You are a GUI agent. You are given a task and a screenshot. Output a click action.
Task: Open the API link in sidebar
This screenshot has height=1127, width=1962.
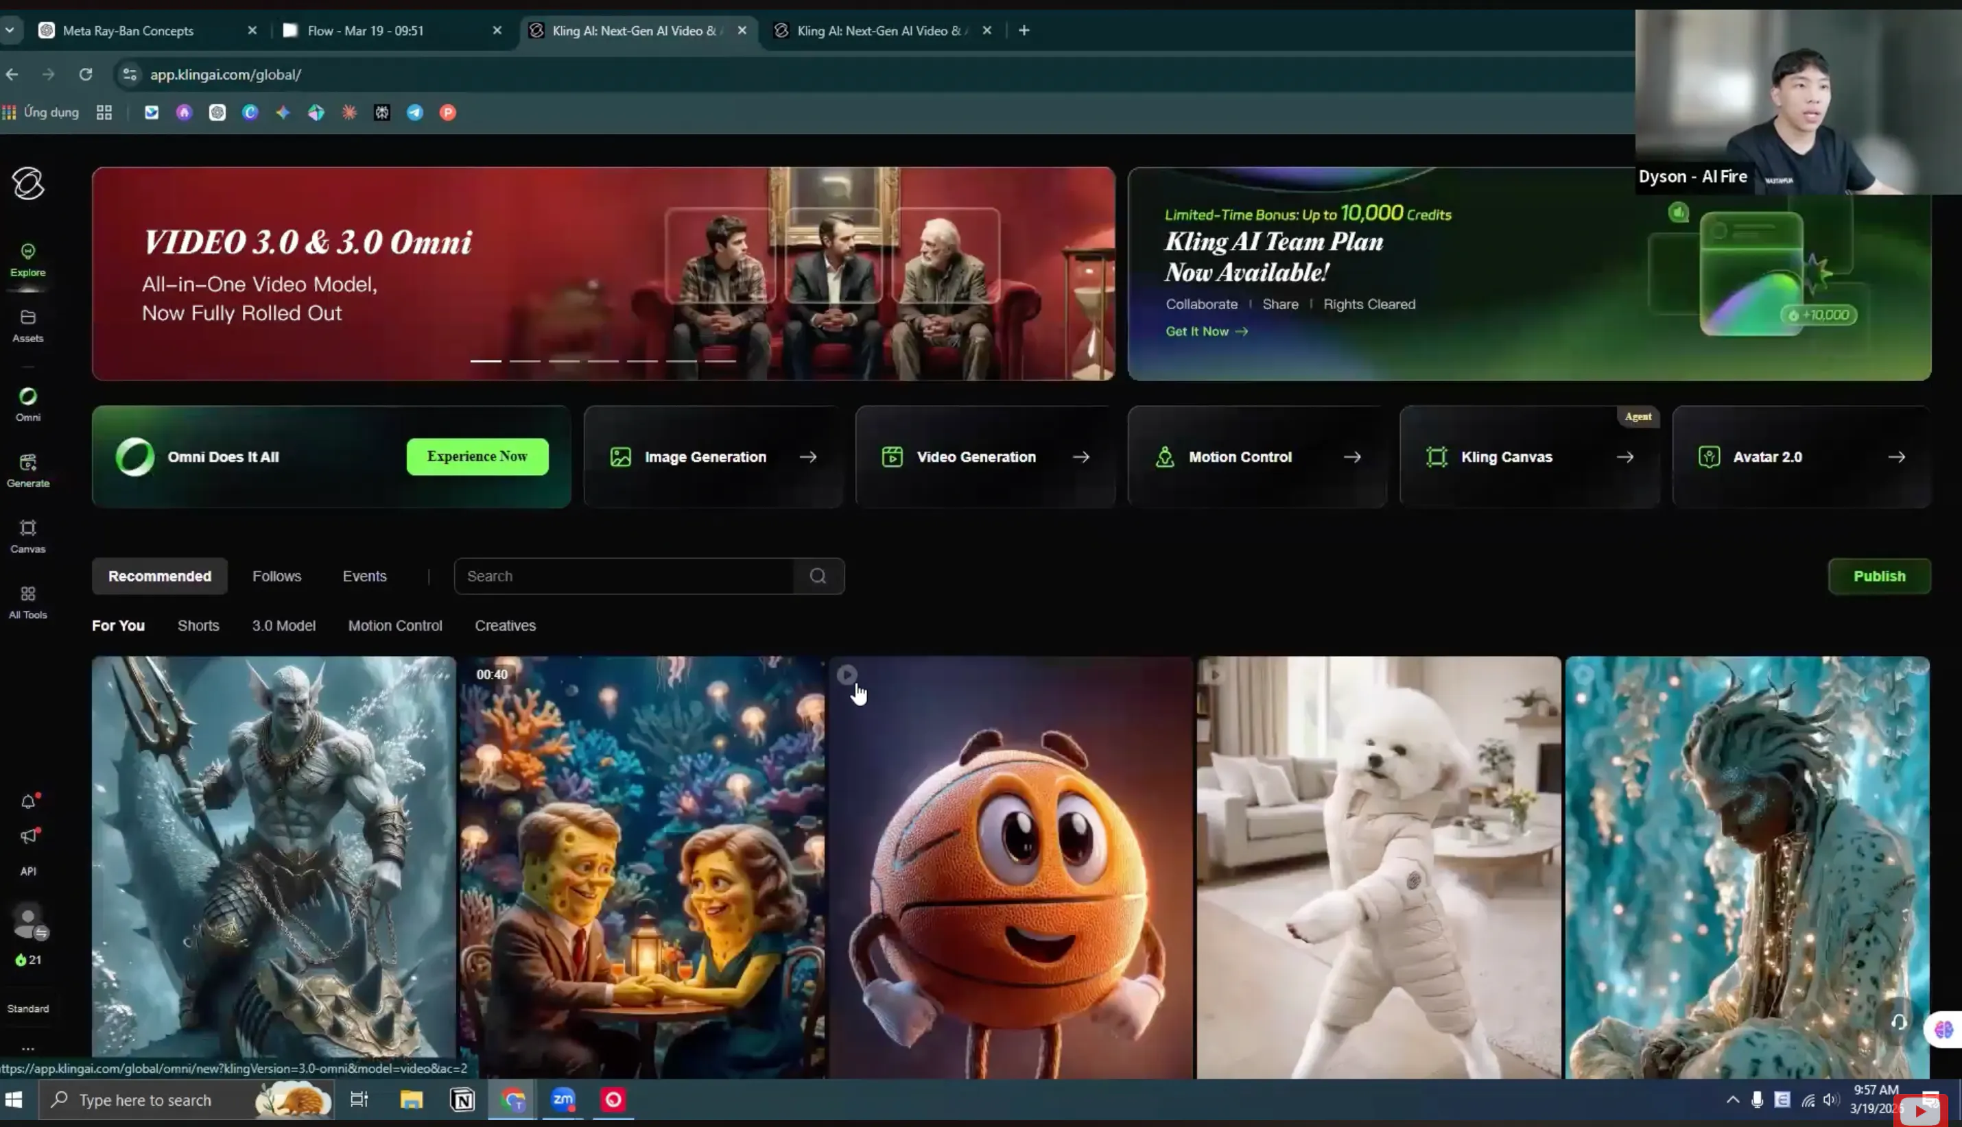(28, 871)
